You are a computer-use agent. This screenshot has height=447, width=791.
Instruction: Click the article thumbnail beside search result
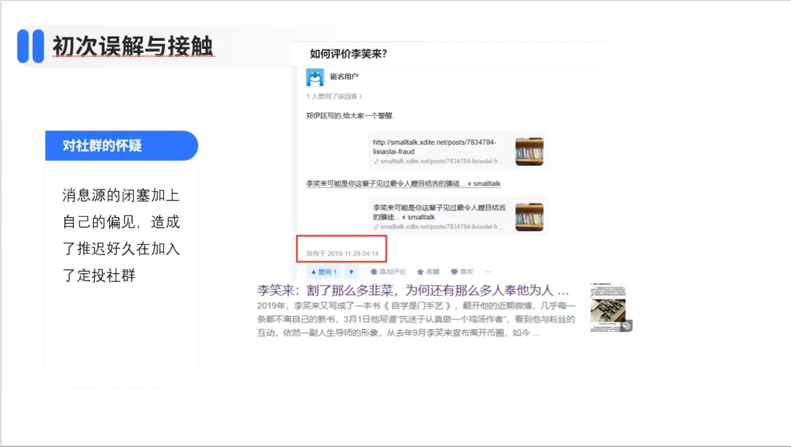[608, 308]
